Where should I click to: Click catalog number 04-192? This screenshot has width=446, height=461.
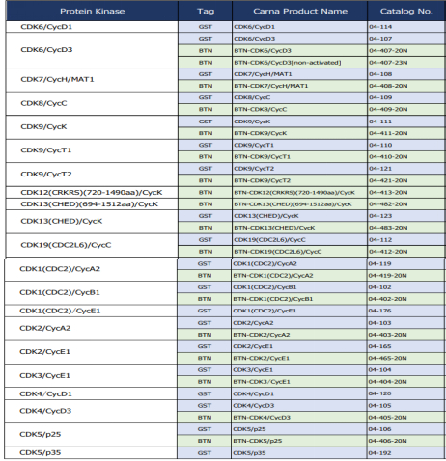click(379, 453)
